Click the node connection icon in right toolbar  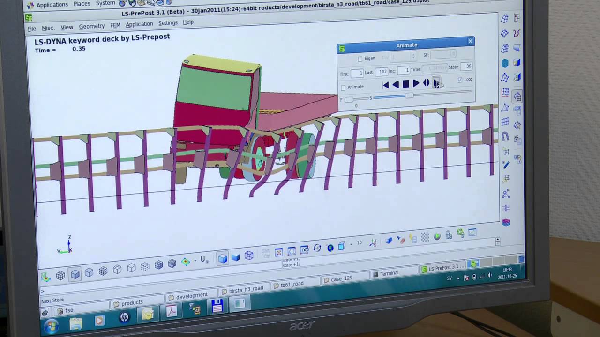(x=506, y=193)
